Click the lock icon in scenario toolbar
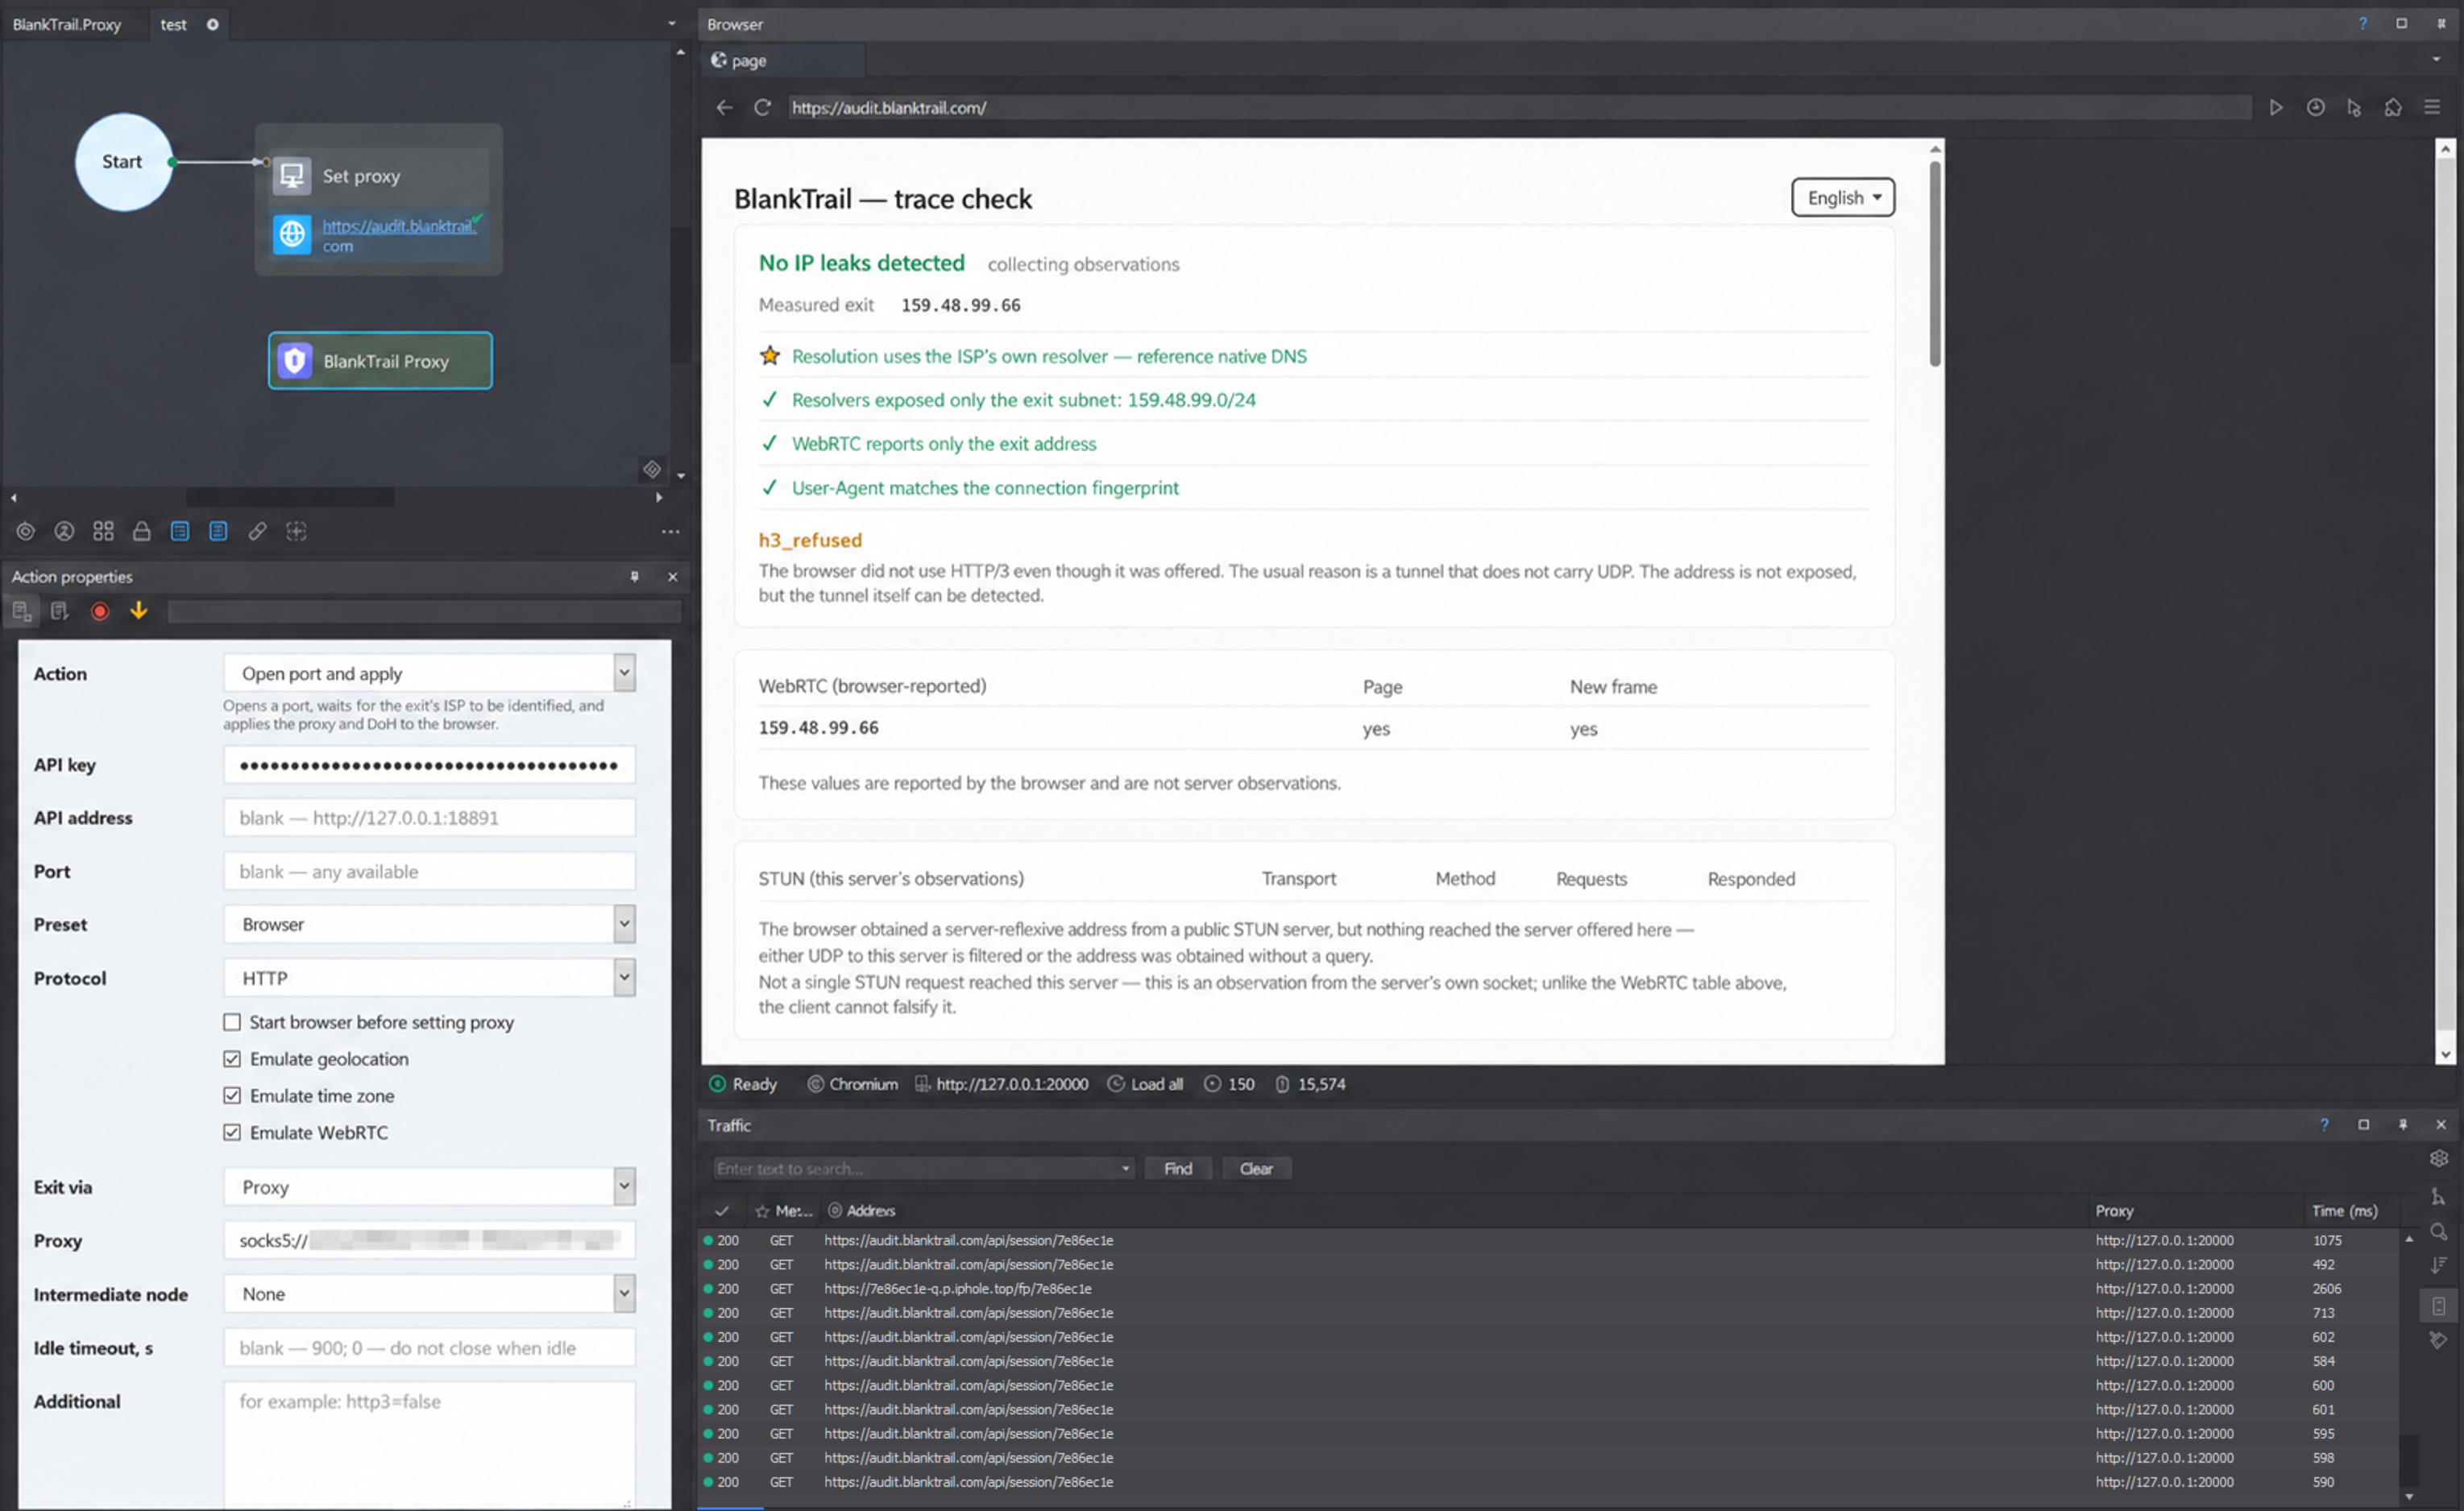2464x1511 pixels. 142,532
